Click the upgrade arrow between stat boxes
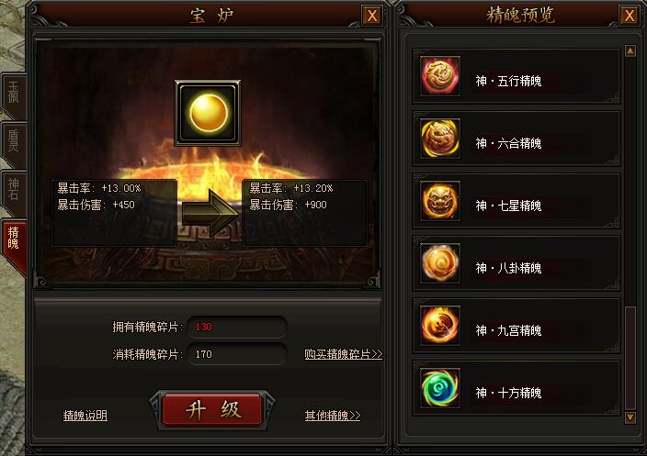The width and height of the screenshot is (647, 456). click(210, 213)
